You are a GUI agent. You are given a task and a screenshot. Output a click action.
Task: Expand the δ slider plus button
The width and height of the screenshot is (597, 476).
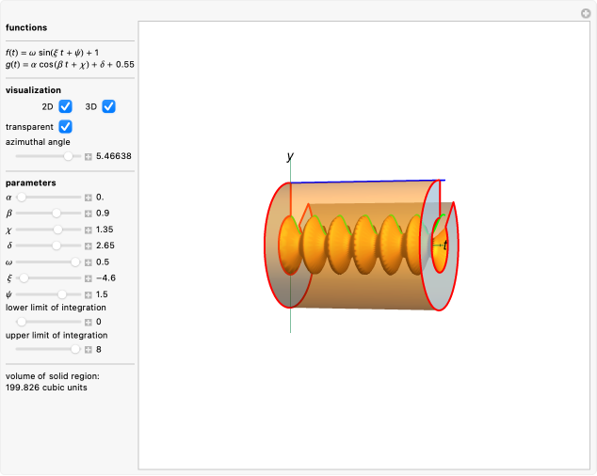(89, 246)
